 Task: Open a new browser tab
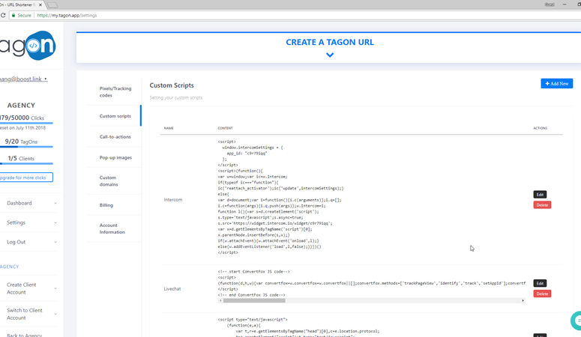point(52,5)
